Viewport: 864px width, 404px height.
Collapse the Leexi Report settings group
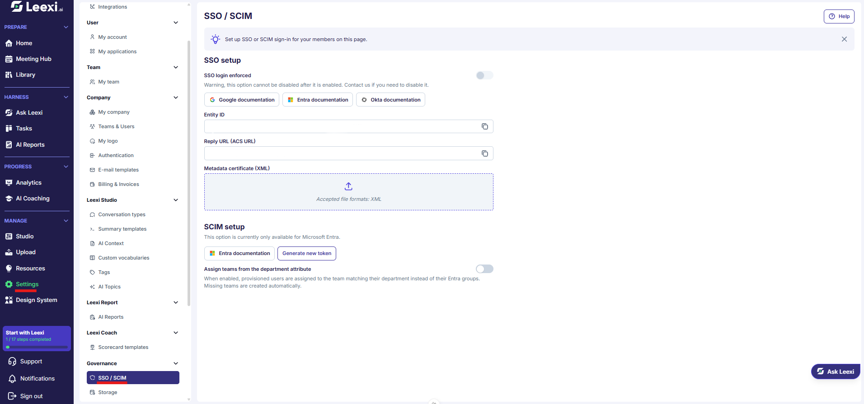(x=176, y=302)
